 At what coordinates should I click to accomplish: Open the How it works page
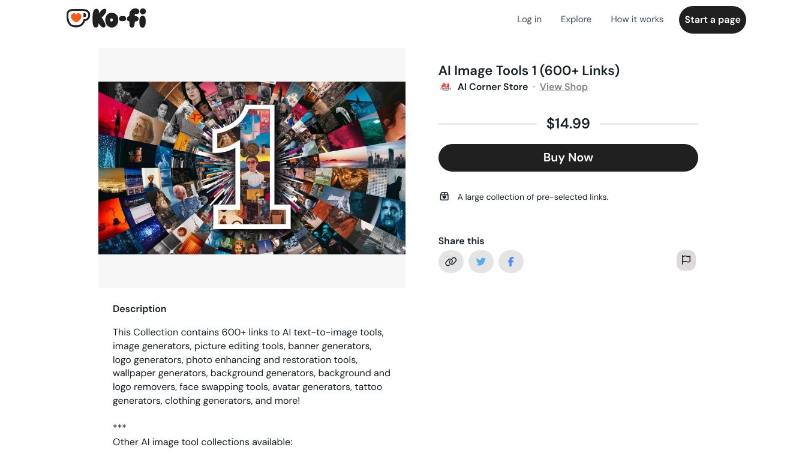(x=636, y=19)
